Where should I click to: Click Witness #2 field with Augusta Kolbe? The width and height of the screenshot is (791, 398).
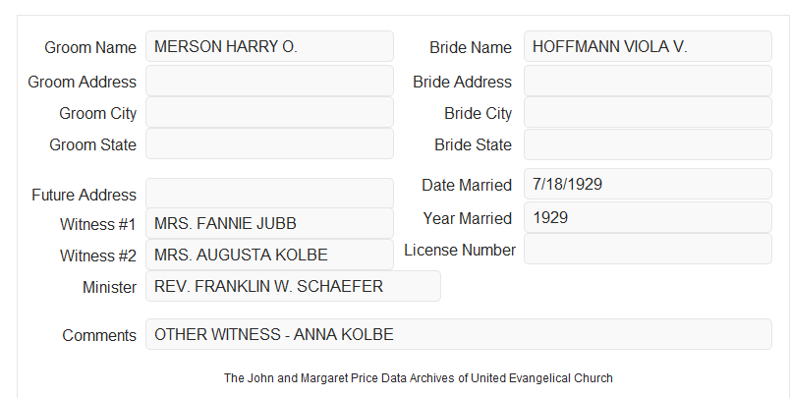(x=269, y=255)
